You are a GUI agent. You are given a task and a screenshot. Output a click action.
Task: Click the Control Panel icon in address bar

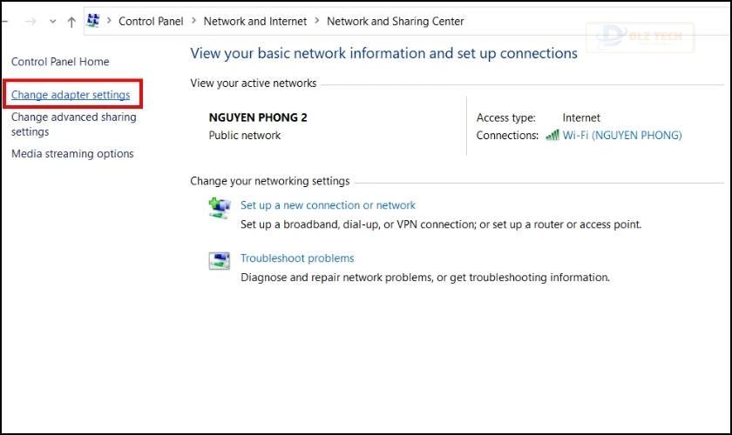pos(93,21)
